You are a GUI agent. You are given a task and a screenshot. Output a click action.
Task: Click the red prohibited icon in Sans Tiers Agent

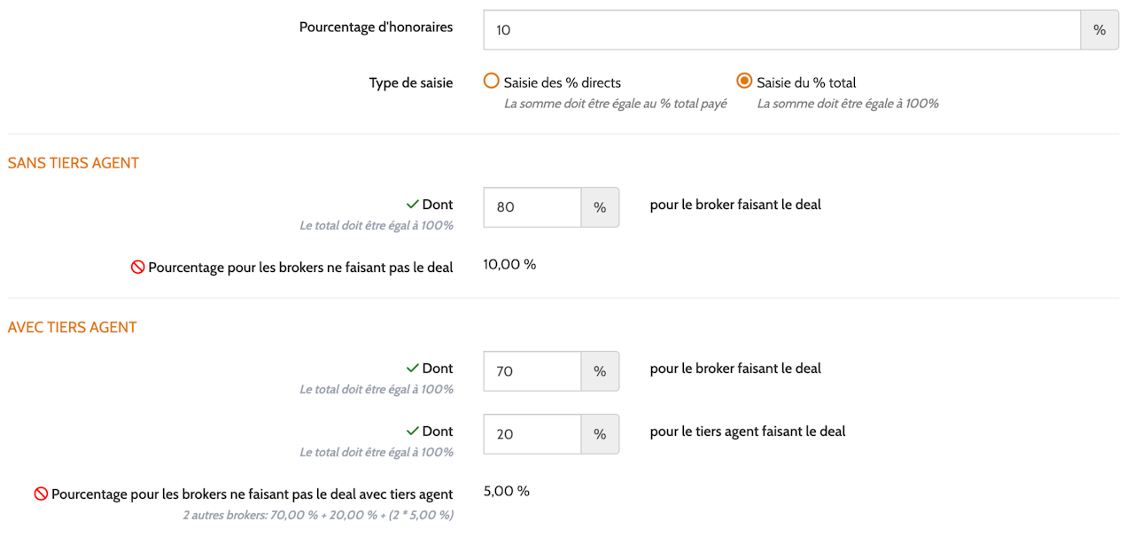pos(137,267)
